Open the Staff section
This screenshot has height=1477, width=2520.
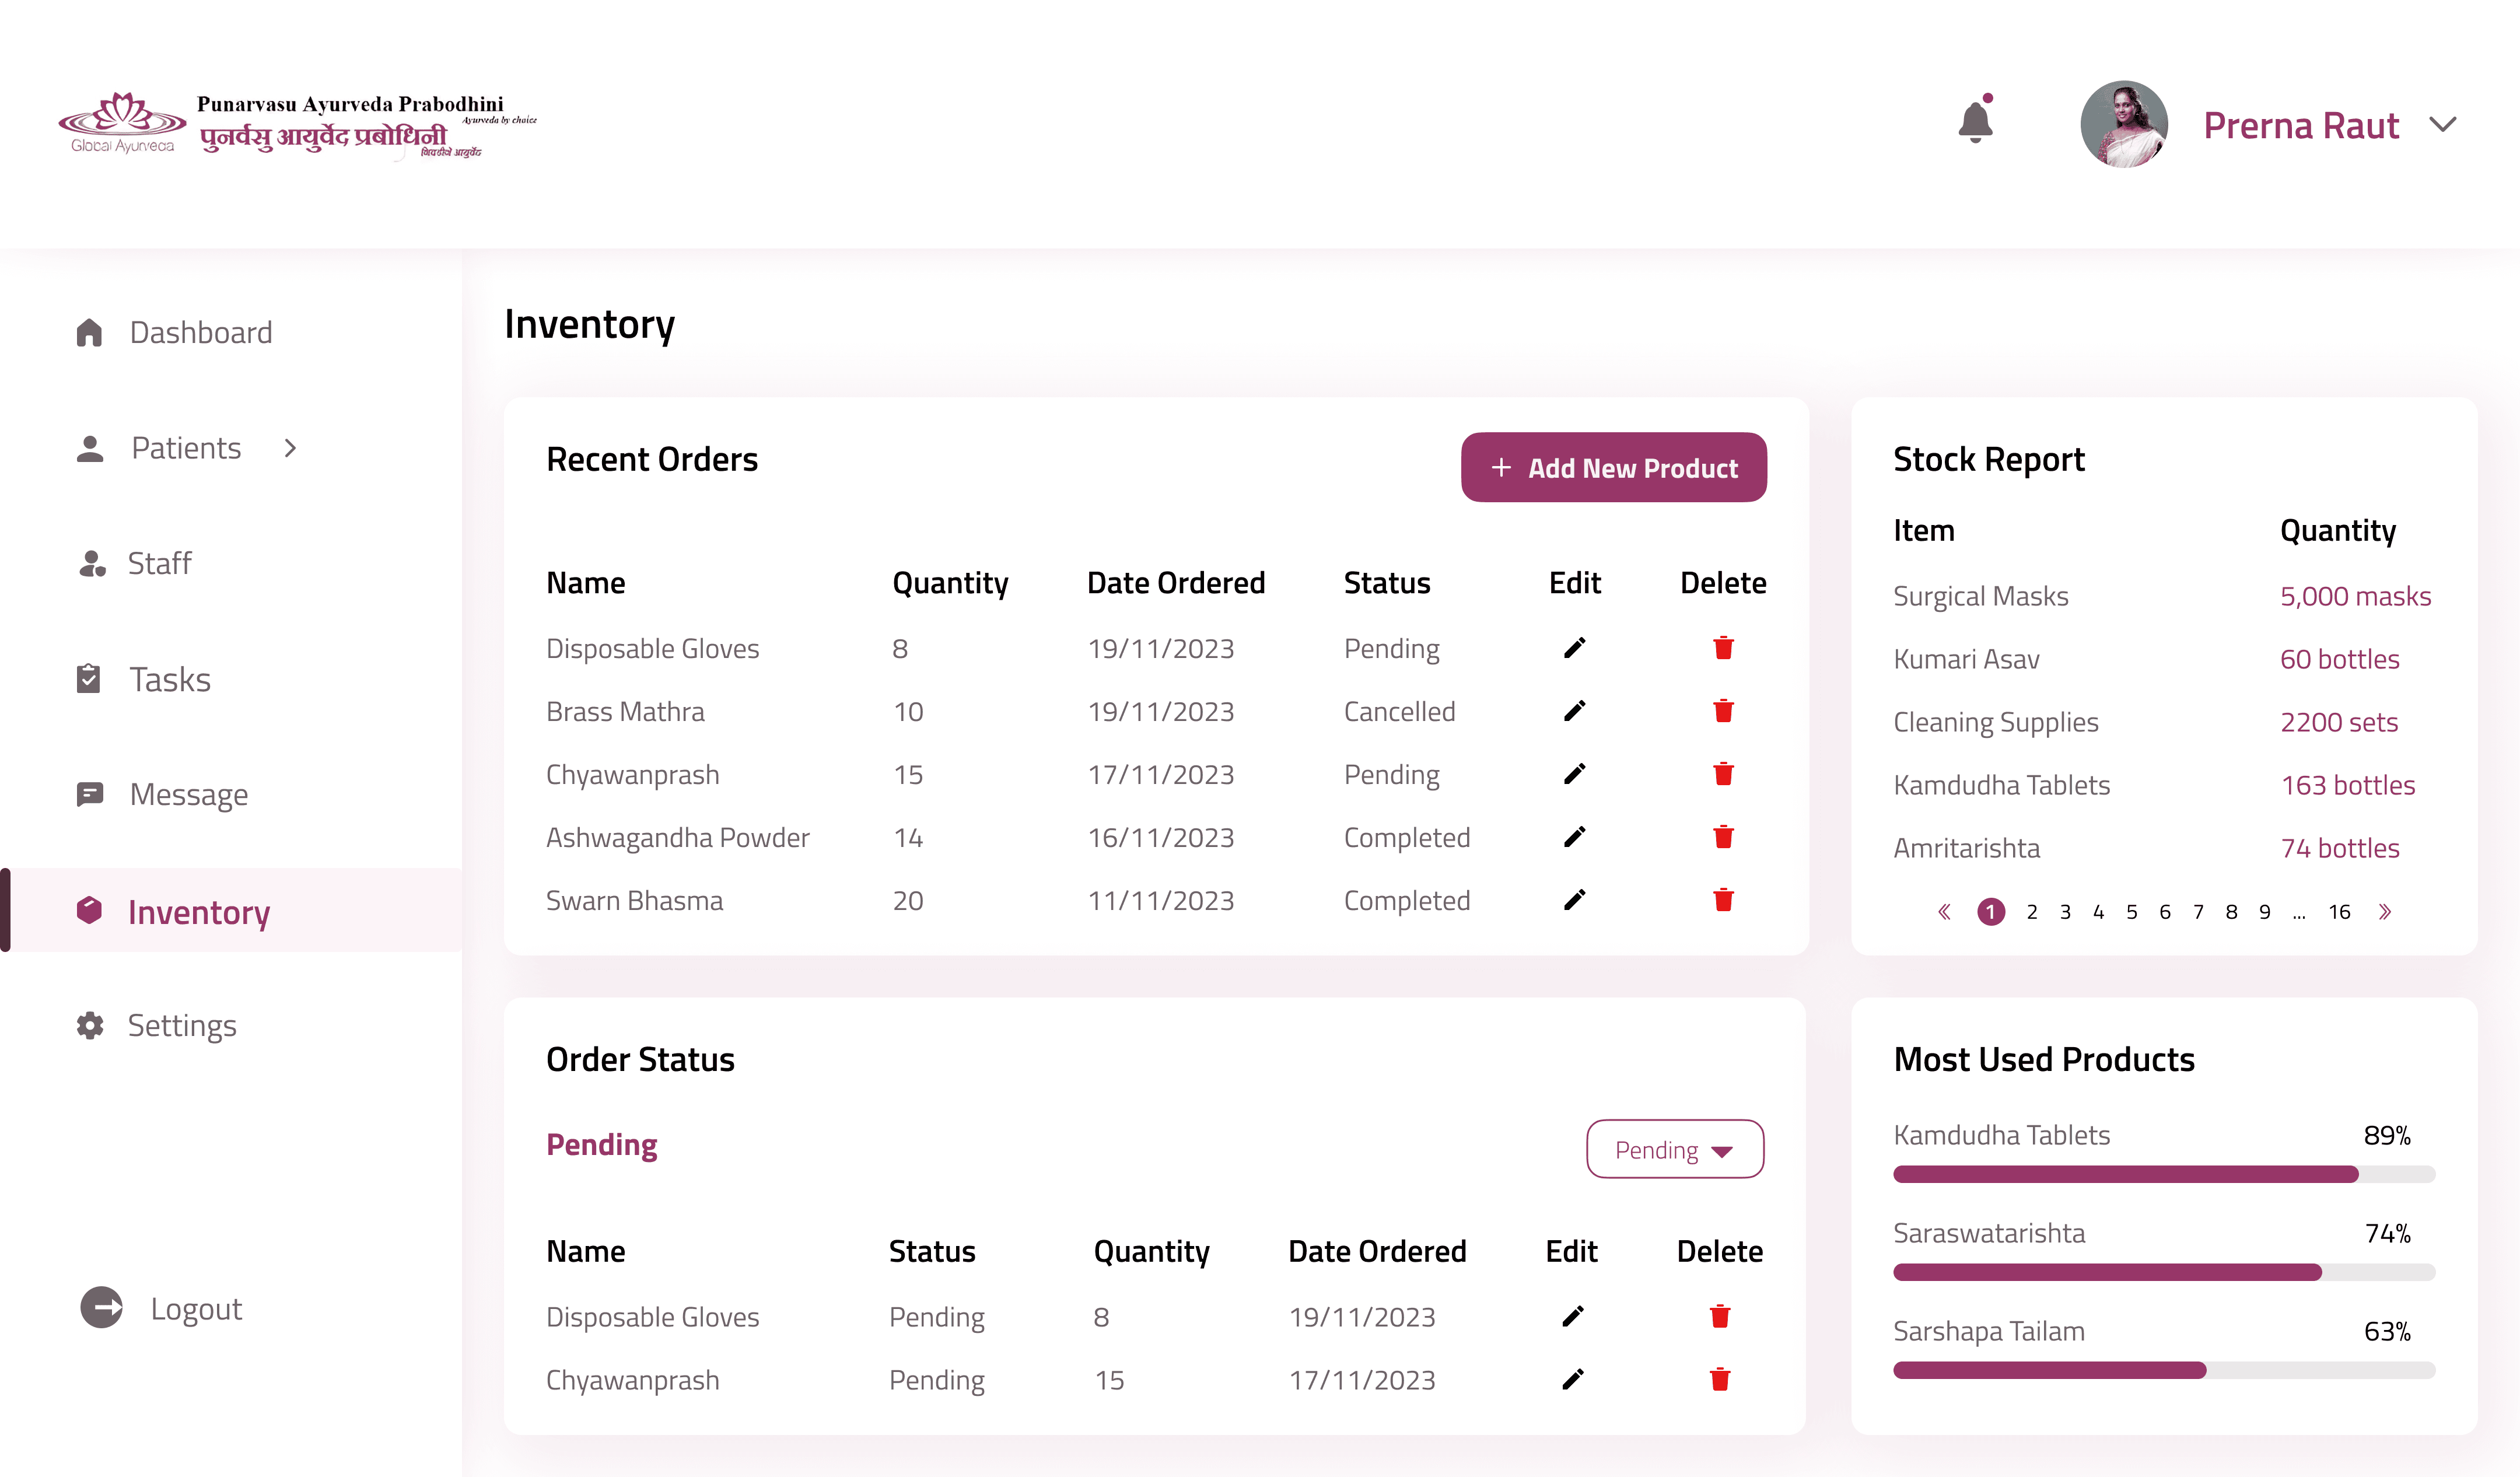coord(159,563)
